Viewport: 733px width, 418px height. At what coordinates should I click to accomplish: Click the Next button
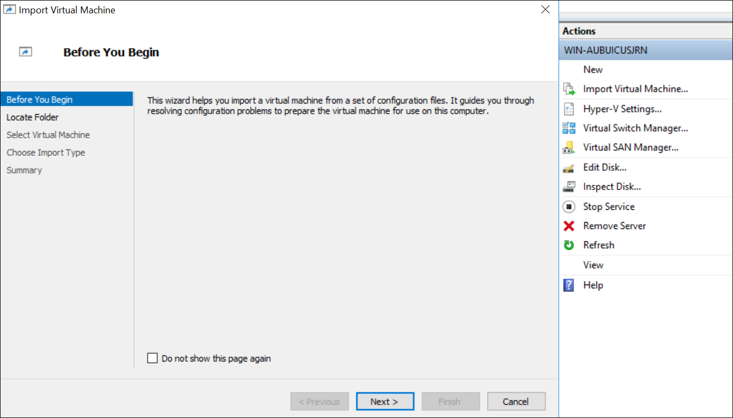pos(385,401)
